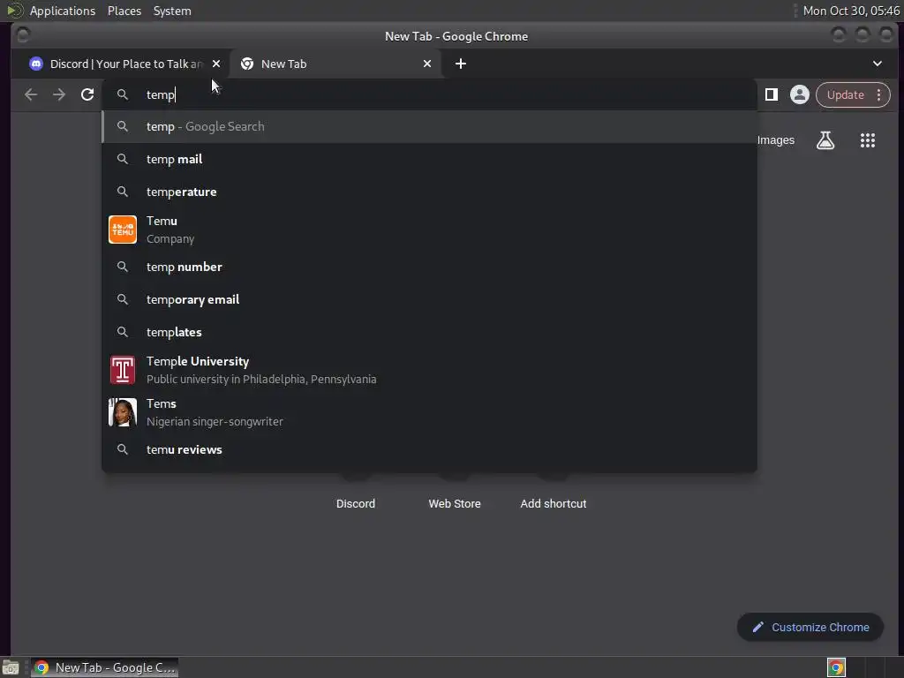Select the Tems singer suggestion
904x678 pixels.
click(429, 412)
